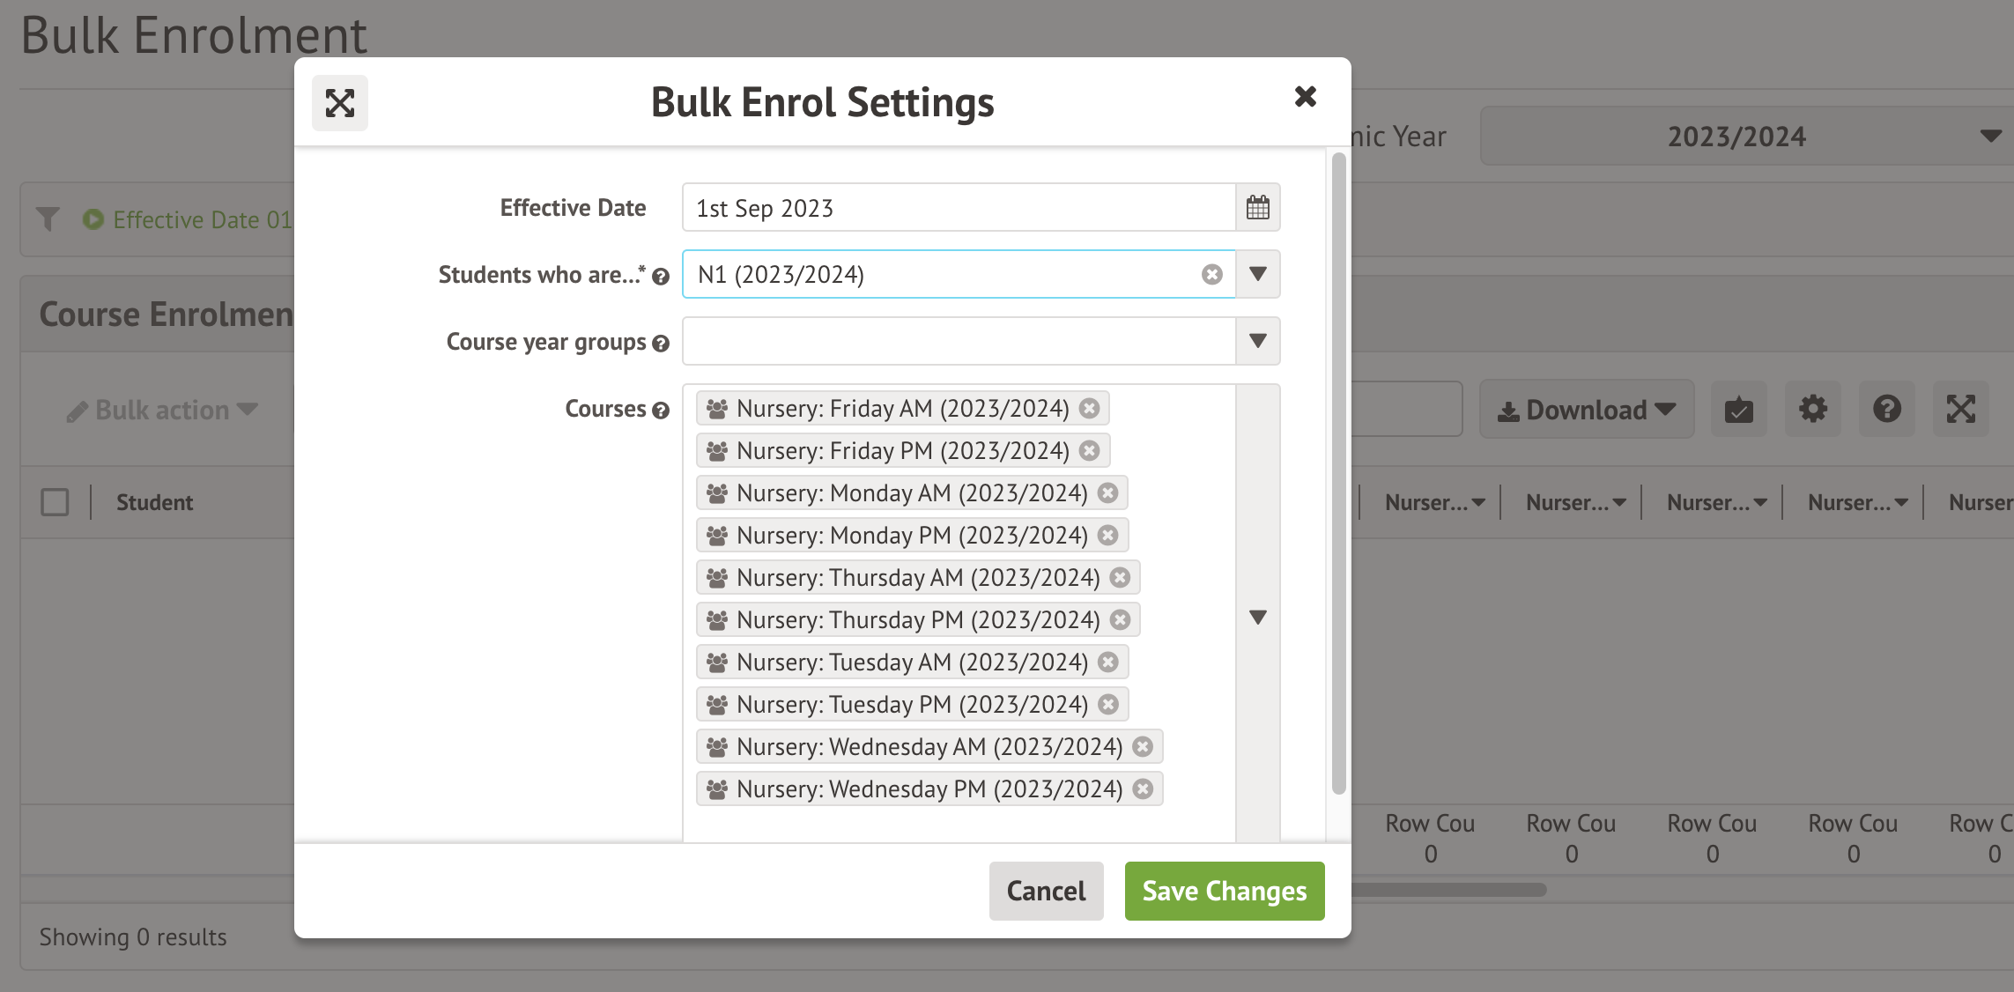
Task: Remove Nursery: Thursday AM course tag
Action: pos(1120,578)
